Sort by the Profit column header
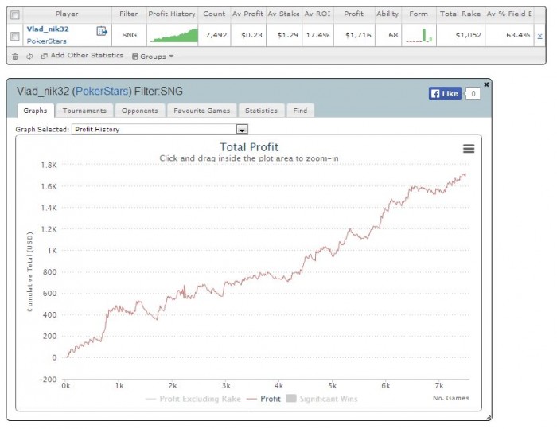Viewport: 557px width, 429px height. tap(354, 14)
